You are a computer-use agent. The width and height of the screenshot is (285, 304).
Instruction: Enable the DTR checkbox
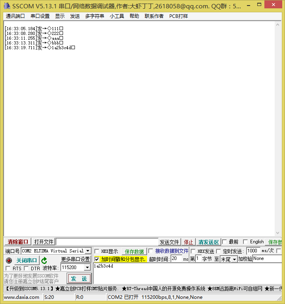(x=26, y=268)
